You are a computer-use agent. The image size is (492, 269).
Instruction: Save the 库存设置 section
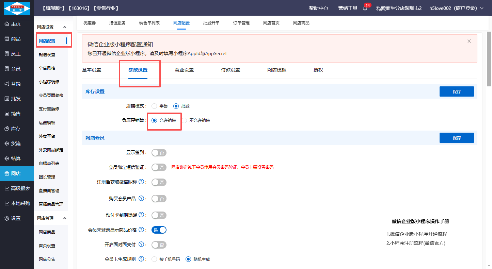(456, 91)
